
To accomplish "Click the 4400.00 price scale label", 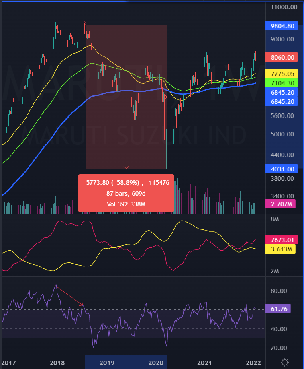I will click(x=282, y=155).
